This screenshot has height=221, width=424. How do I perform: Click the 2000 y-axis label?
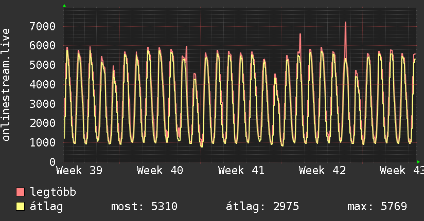tap(43, 123)
